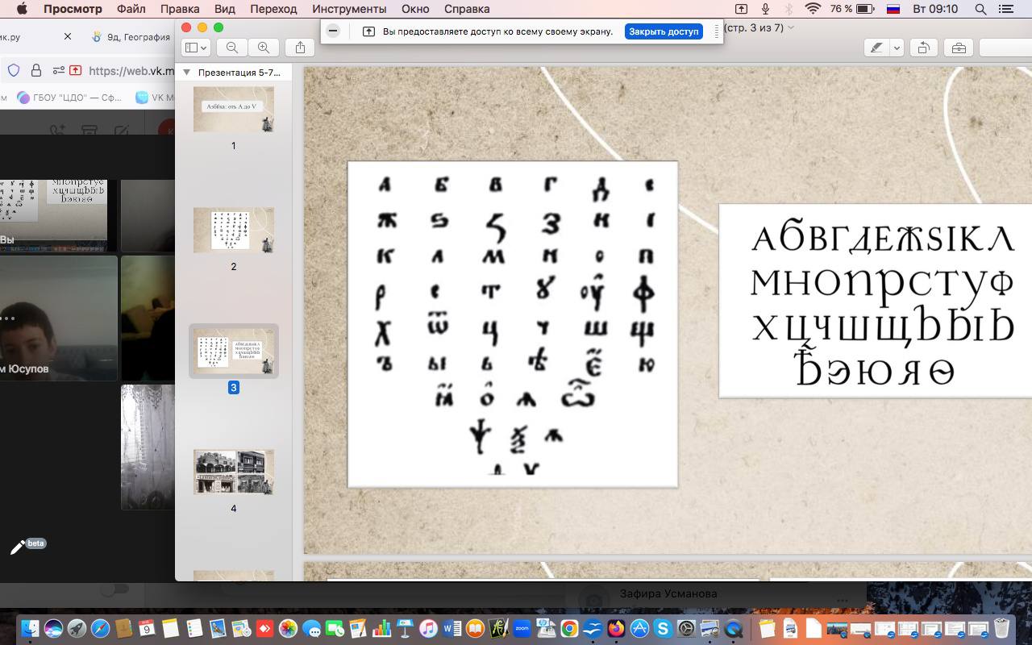Select page 2 thumbnail in sidebar
The width and height of the screenshot is (1032, 645).
233,229
